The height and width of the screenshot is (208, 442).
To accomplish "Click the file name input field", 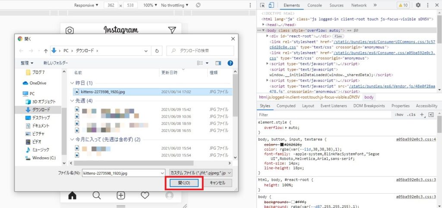I will click(x=124, y=173).
